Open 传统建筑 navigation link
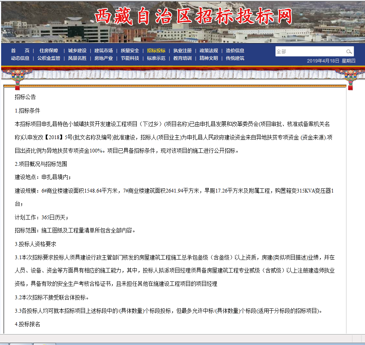The height and width of the screenshot is (345, 365). point(235,58)
